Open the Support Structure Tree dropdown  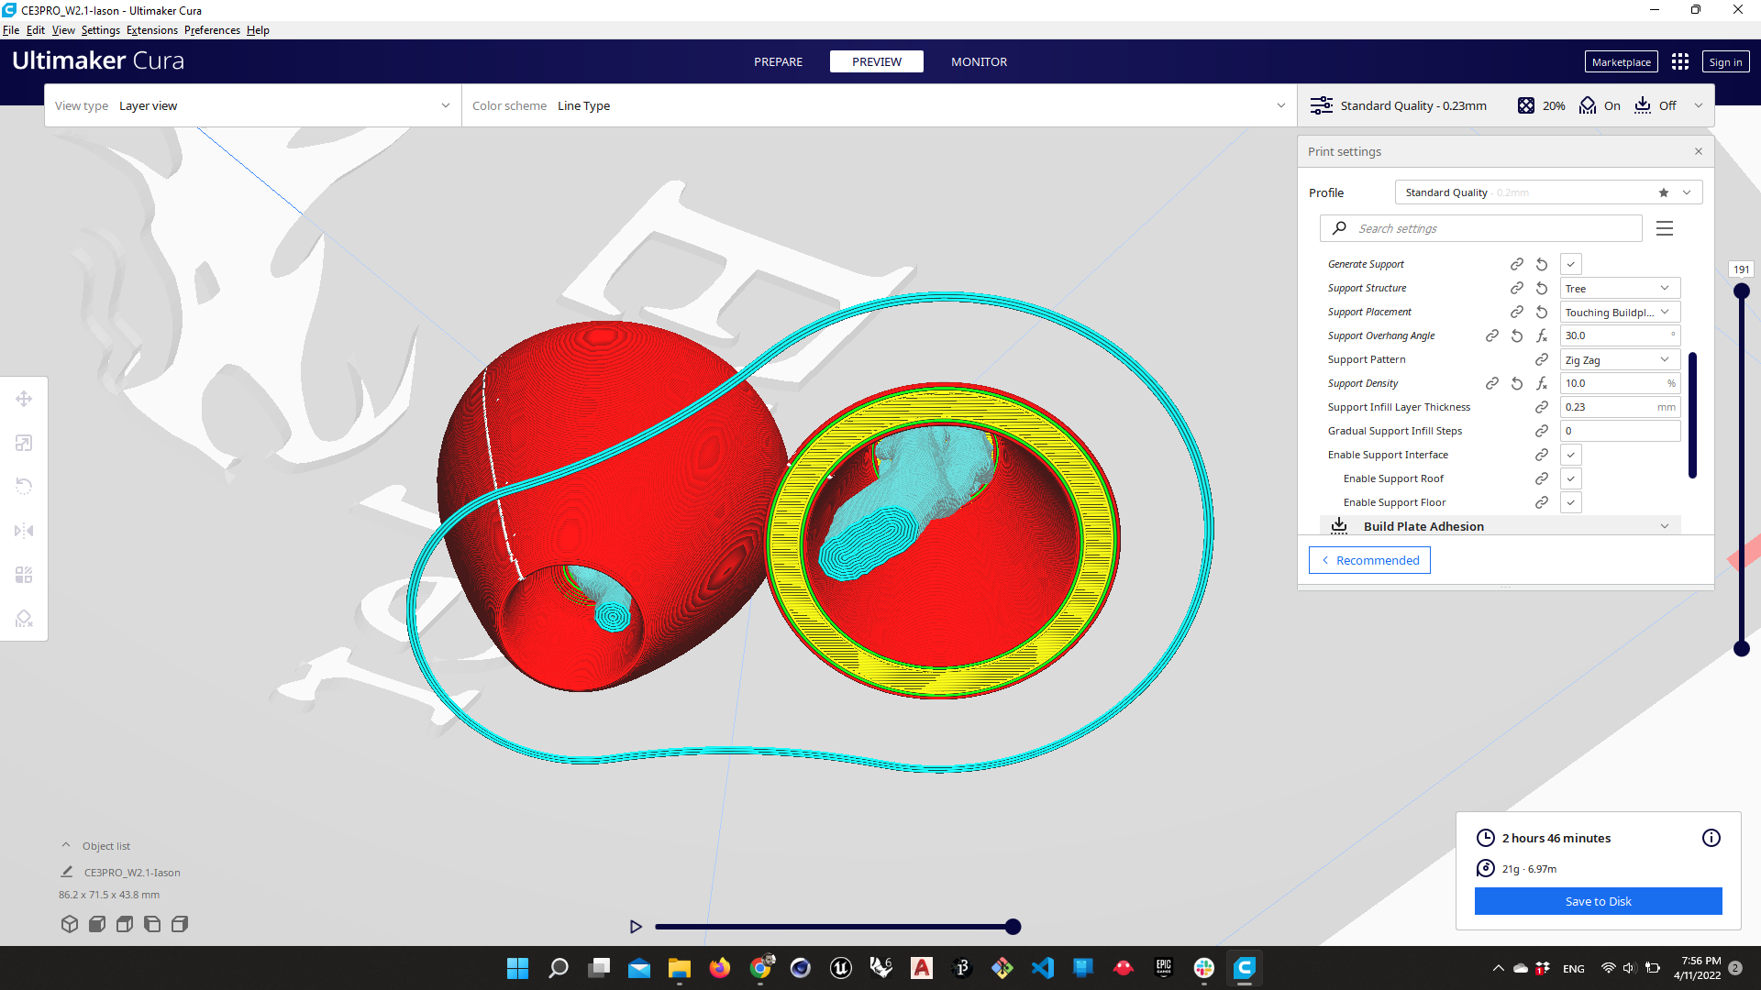pos(1620,288)
